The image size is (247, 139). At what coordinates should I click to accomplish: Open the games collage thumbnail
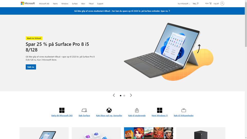coord(148,133)
